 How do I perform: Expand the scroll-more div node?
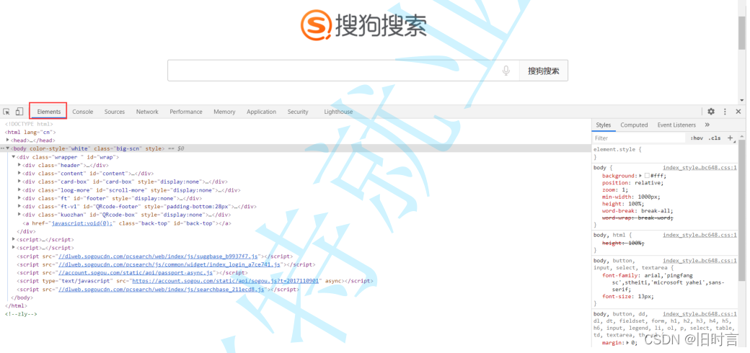tap(19, 190)
